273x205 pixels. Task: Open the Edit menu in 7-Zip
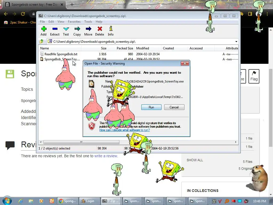(51, 22)
